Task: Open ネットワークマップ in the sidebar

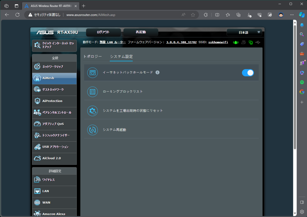Action: [54, 67]
